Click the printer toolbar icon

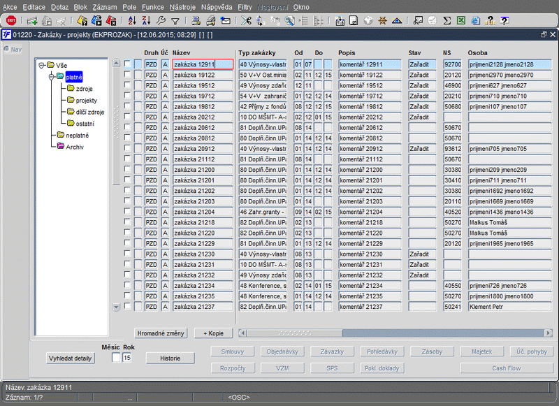pyautogui.click(x=196, y=20)
